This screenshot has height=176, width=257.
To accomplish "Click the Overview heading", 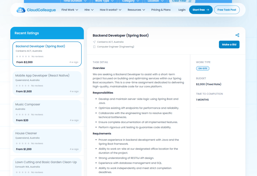I will click(x=99, y=68).
